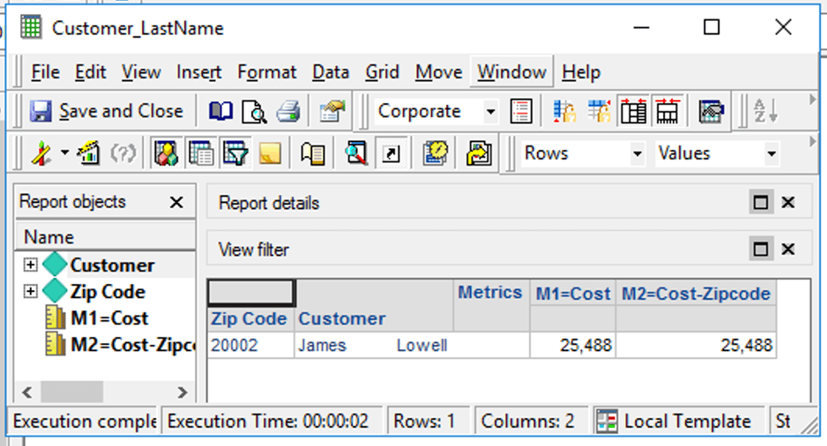Open the Format menu
827x446 pixels.
(267, 72)
